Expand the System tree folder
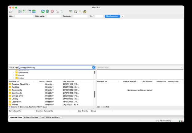 tap(13, 78)
